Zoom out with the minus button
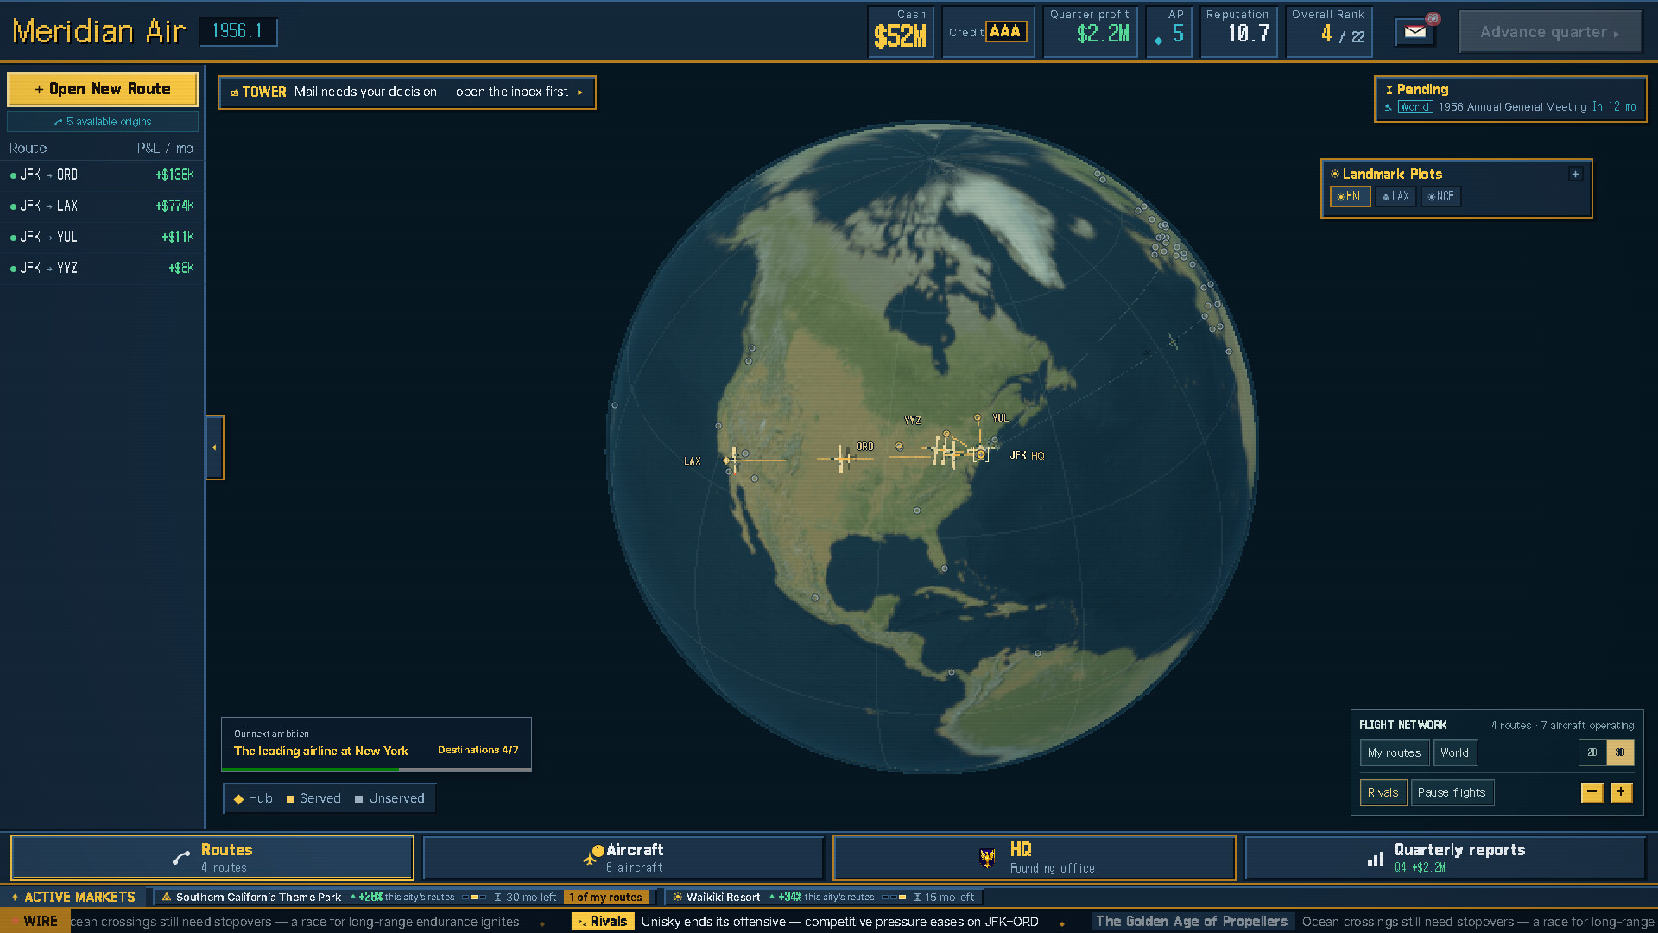 click(1592, 792)
